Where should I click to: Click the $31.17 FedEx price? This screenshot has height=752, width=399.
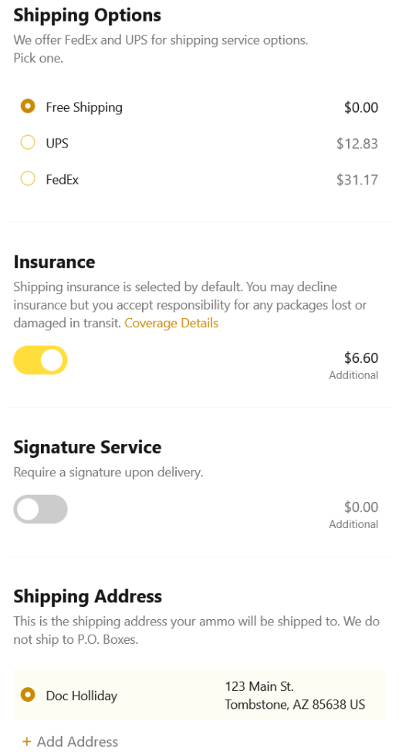(357, 180)
